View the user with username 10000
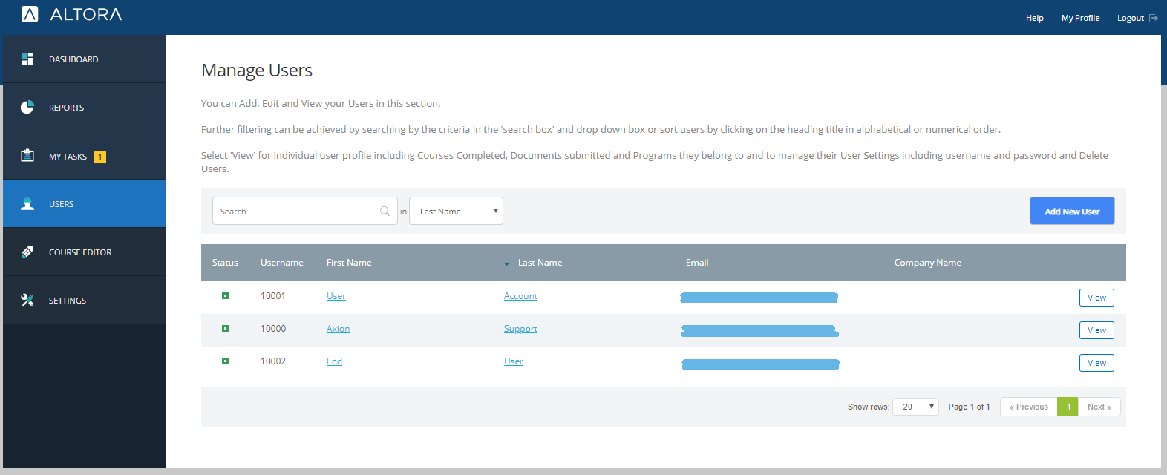 coord(1096,330)
